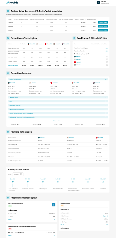Open John Doe's LinkedIn profile icon

(x=53, y=205)
